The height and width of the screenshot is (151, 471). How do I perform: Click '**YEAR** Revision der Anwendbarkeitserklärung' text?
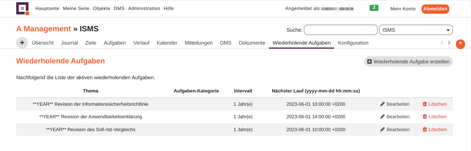coord(91,117)
